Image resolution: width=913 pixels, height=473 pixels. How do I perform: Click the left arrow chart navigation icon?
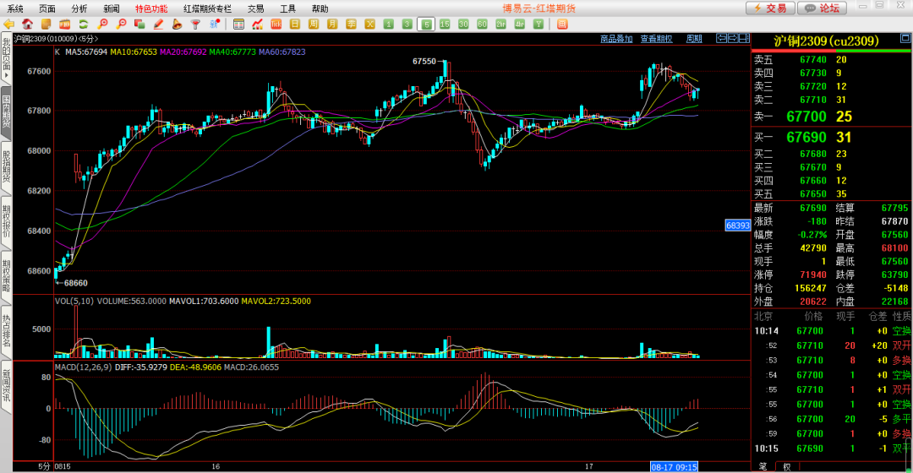(x=721, y=38)
